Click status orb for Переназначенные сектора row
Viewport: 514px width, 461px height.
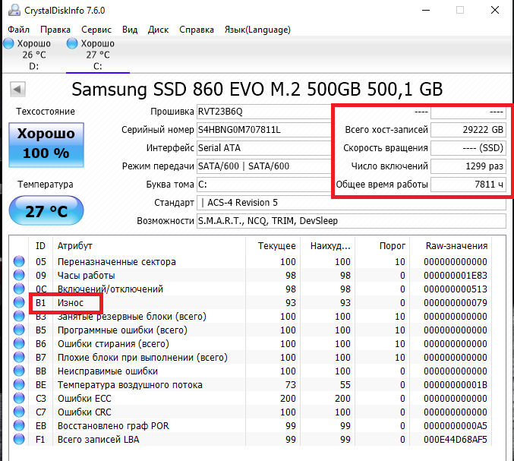coord(19,262)
